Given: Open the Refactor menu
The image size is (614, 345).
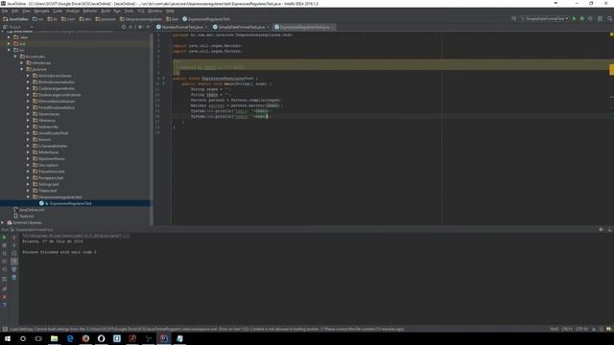Looking at the screenshot, I should point(89,11).
